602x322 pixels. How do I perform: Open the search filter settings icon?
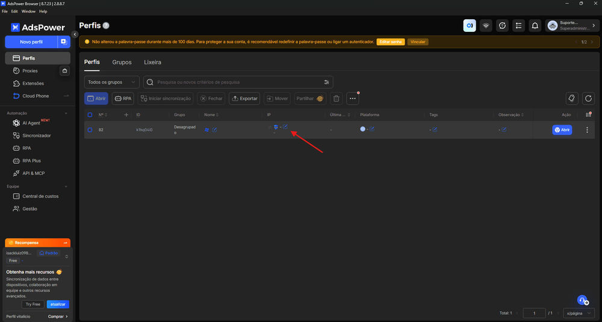point(326,82)
